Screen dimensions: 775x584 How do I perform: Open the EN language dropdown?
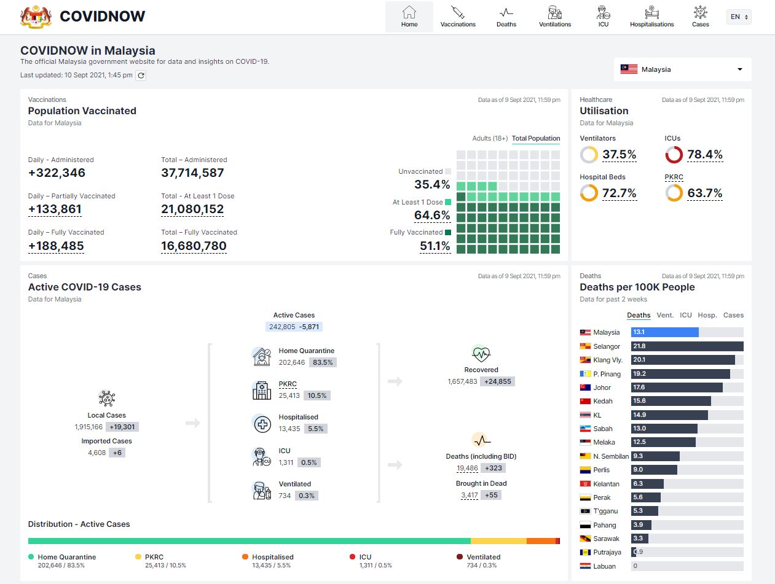738,17
